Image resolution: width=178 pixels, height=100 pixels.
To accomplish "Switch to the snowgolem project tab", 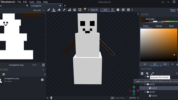I will click(x=36, y=6).
